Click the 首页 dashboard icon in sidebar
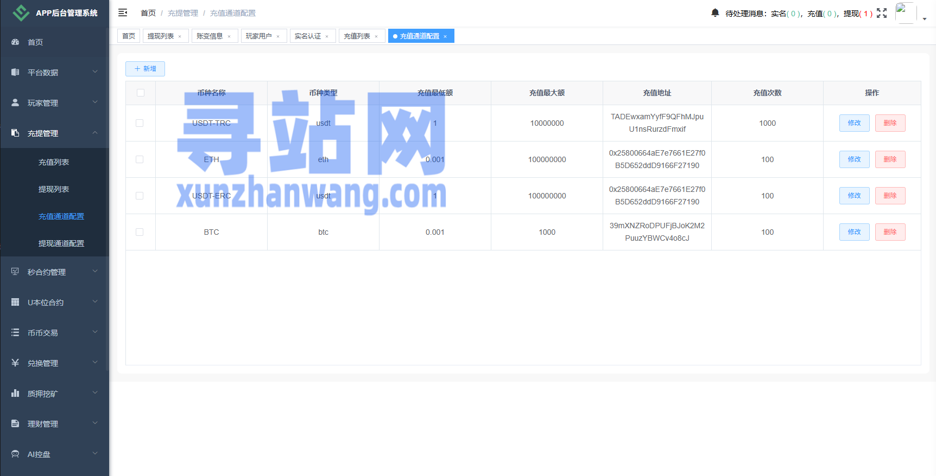 15,42
